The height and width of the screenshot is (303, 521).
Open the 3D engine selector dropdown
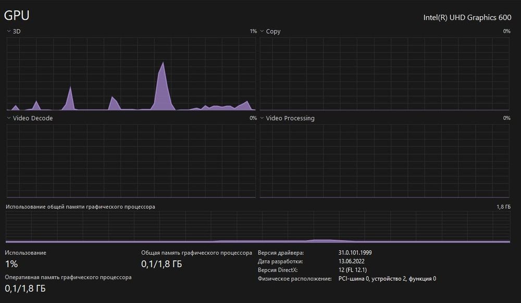[14, 31]
